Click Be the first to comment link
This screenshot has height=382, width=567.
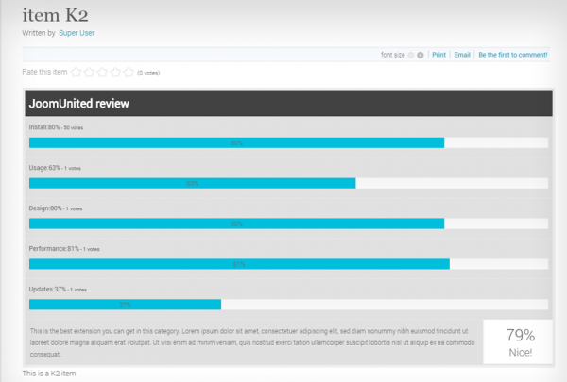[x=513, y=55]
